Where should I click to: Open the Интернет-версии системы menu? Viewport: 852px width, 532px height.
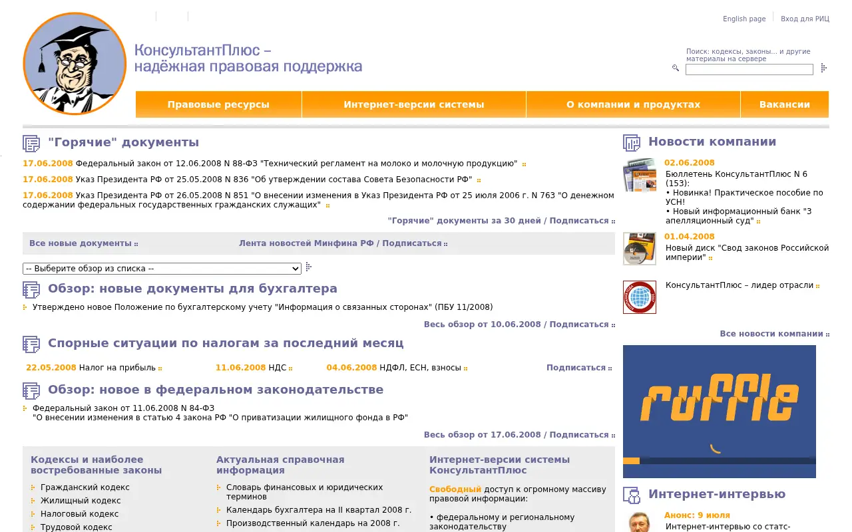point(414,104)
